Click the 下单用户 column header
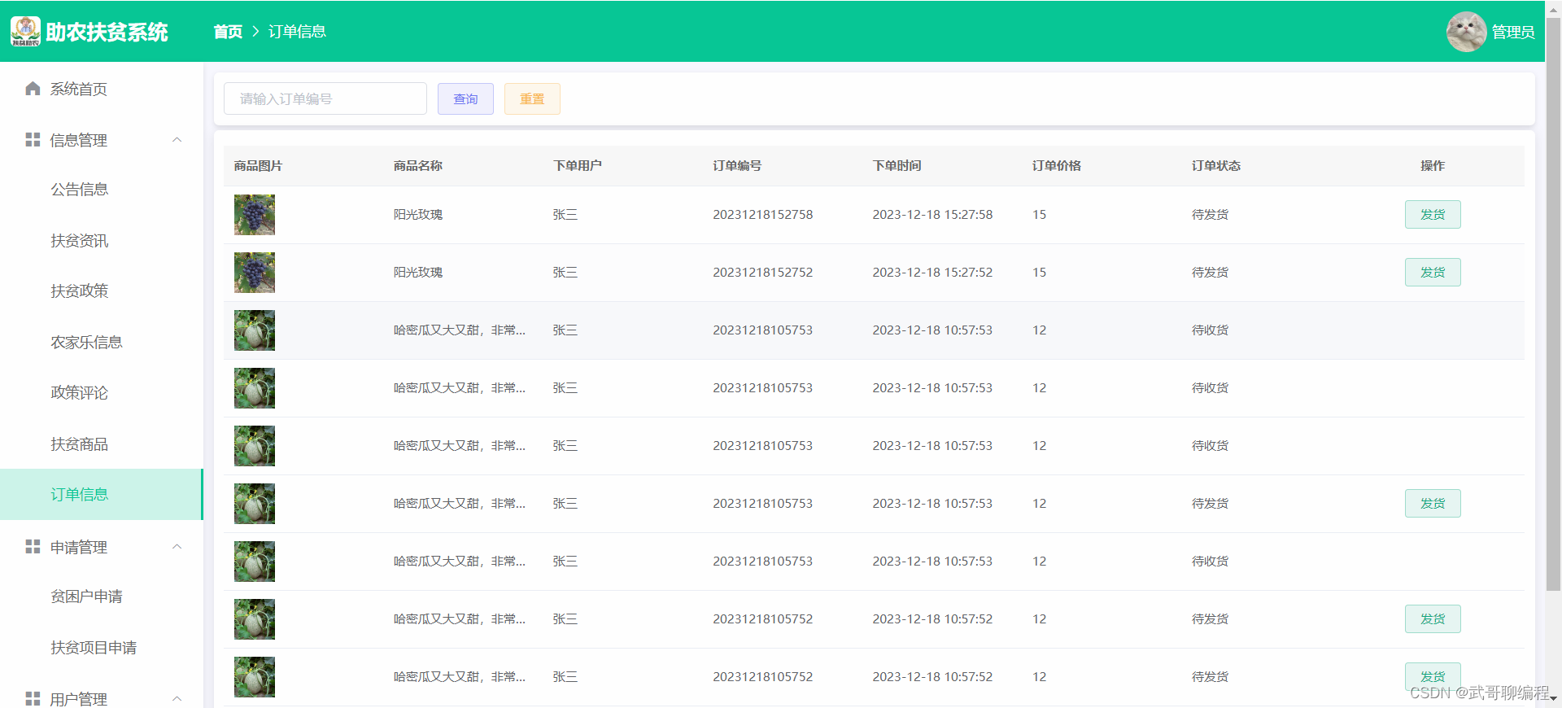 click(578, 166)
